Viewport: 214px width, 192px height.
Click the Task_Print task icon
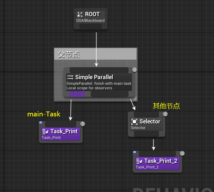click(x=45, y=132)
